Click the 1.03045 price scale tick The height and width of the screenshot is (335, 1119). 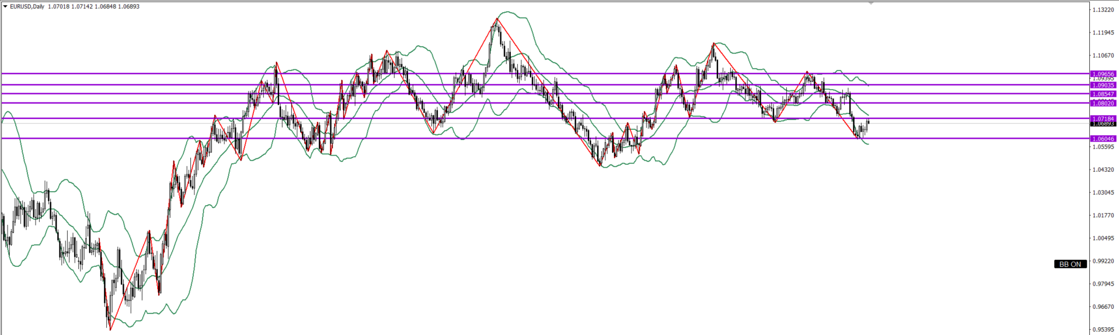[x=1103, y=192]
